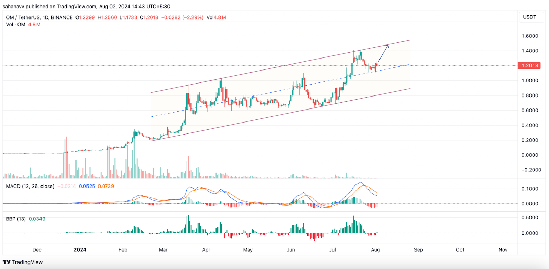Click the C1.2018 close value

coord(149,17)
